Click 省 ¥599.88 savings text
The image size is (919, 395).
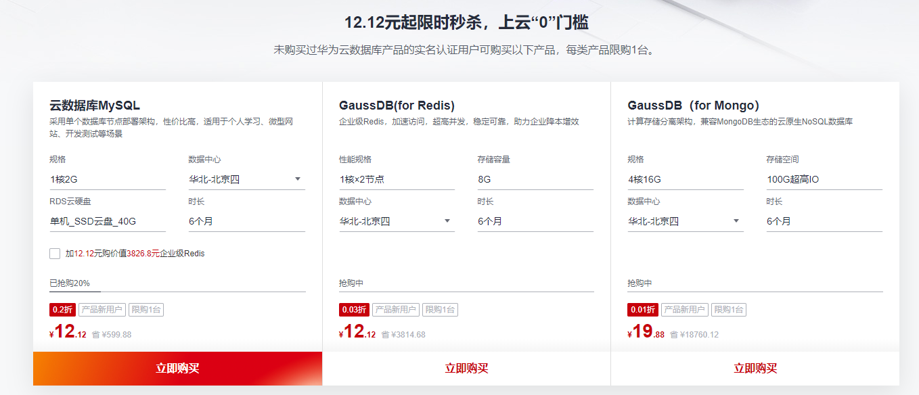pyautogui.click(x=112, y=335)
